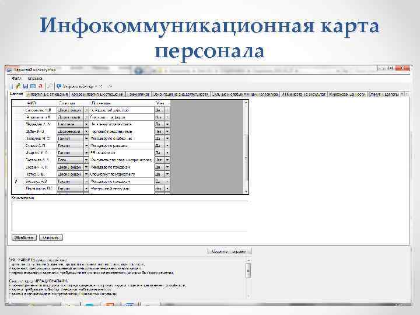Click the blue table grid toolbar icon
420x315 pixels.
[33, 86]
